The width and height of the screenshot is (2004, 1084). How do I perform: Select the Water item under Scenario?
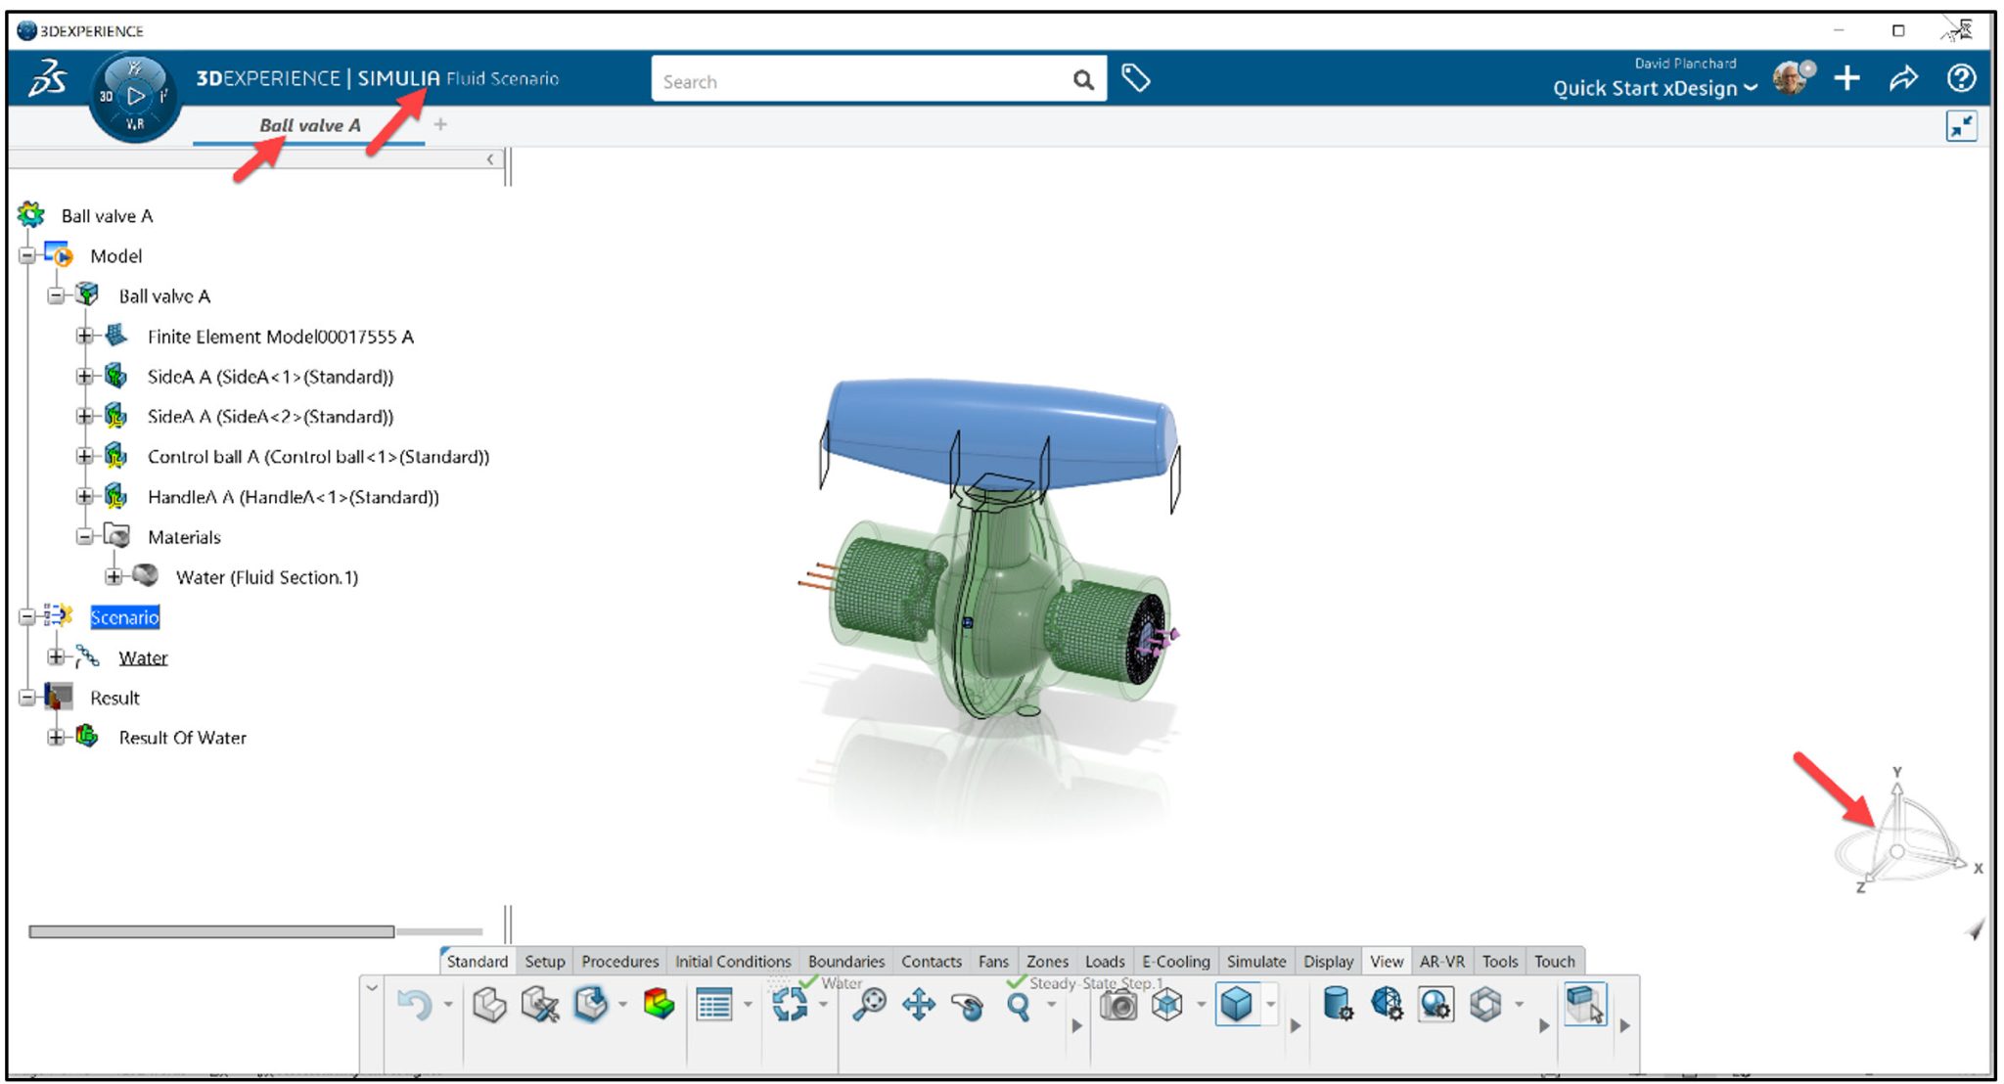coord(142,656)
